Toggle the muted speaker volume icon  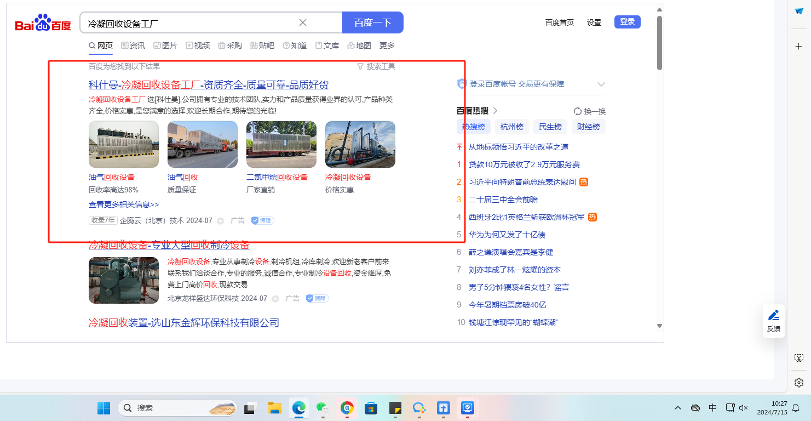click(744, 408)
